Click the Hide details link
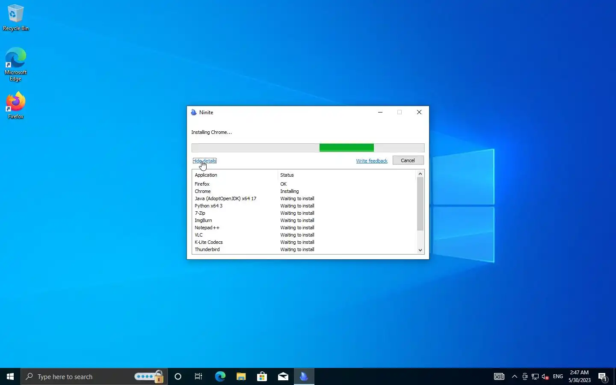Viewport: 616px width, 385px height. point(204,161)
